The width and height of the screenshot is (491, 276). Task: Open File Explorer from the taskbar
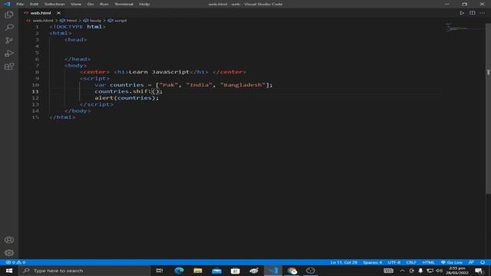198,271
